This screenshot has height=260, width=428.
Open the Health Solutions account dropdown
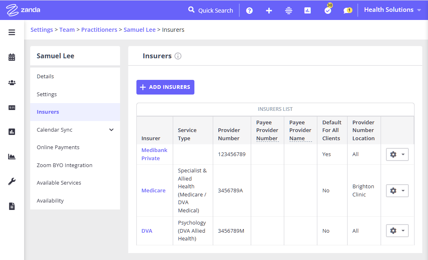click(392, 10)
